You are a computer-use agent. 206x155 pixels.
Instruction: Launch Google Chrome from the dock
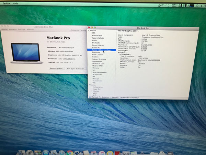[70, 153]
